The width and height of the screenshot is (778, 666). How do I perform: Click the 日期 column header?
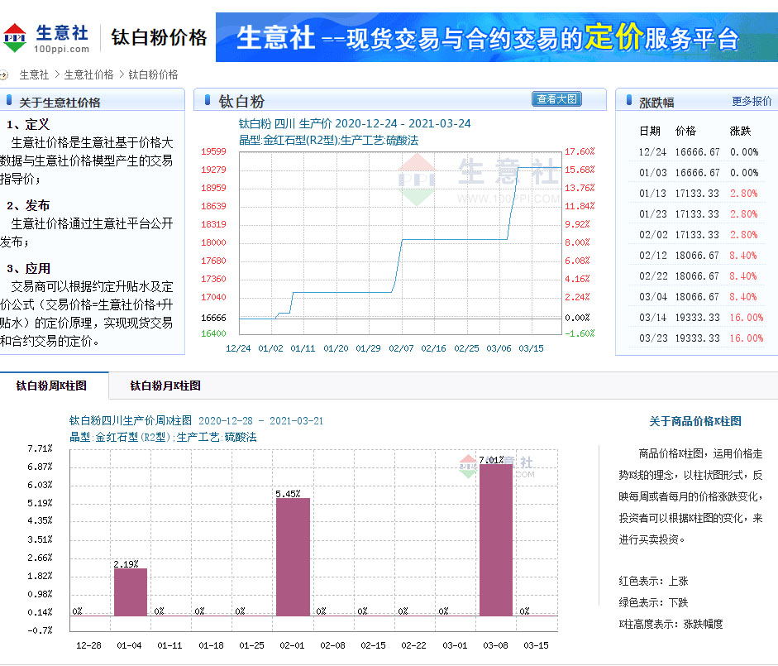click(650, 131)
